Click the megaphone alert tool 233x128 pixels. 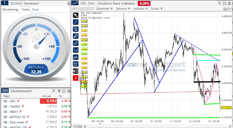(x=76, y=71)
